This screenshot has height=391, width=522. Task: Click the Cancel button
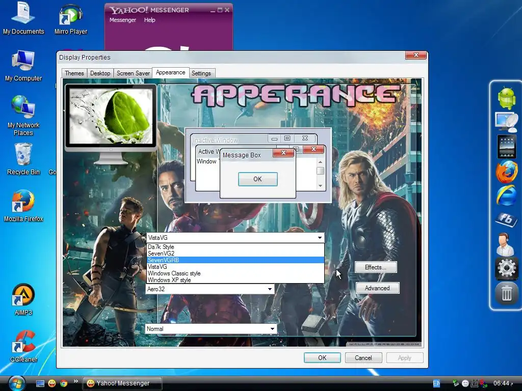pyautogui.click(x=363, y=358)
